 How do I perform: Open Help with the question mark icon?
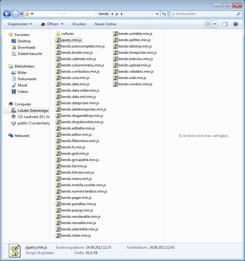[235, 24]
